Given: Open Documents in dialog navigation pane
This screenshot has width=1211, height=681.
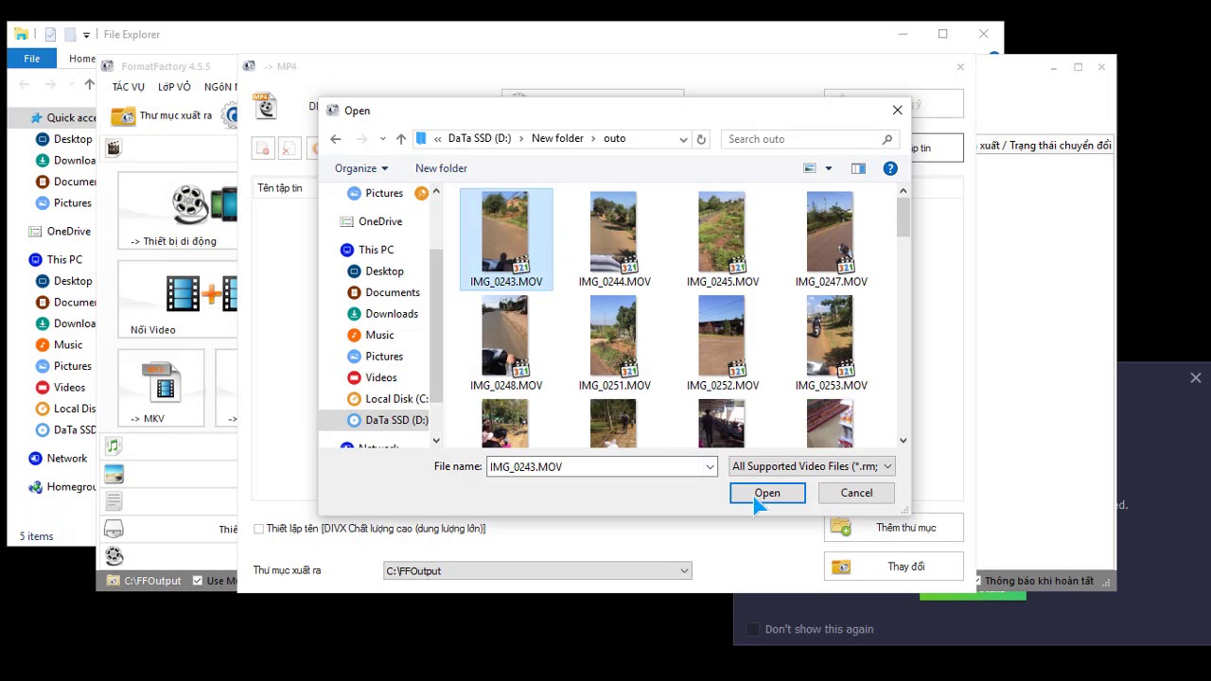Looking at the screenshot, I should click(x=392, y=292).
